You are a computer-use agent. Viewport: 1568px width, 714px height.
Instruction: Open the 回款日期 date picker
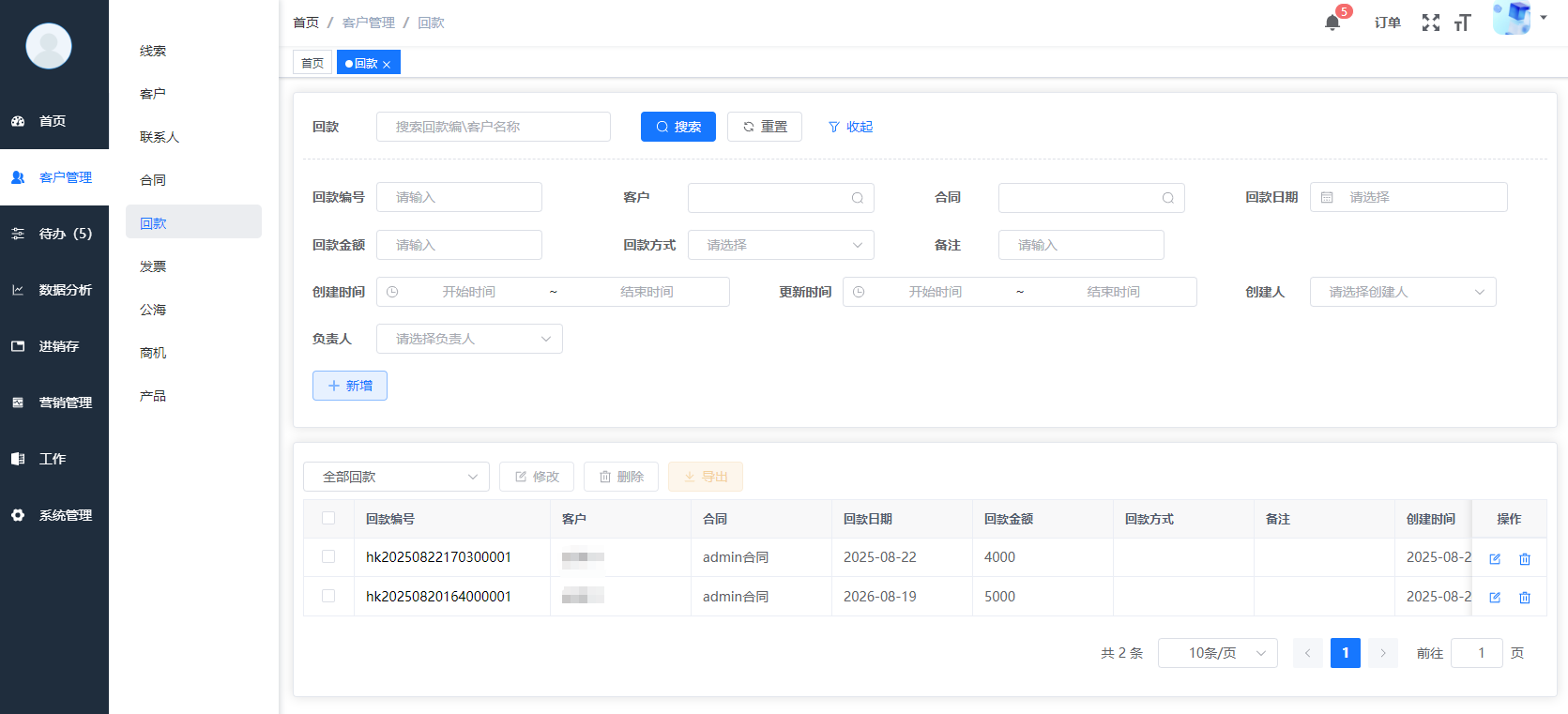tap(1408, 197)
